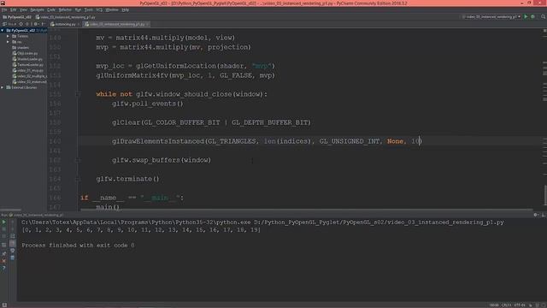Open the Code menu
547x308 pixels.
point(51,9)
